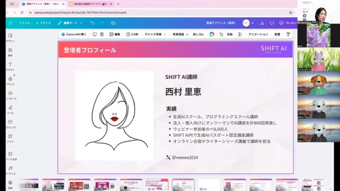Open the hamburger main menu toggle
The image size is (340, 191).
pos(10,23)
